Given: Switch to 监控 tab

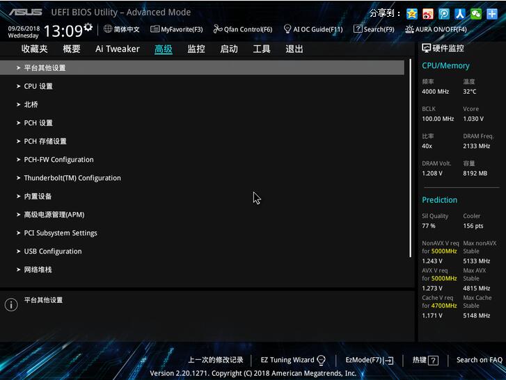Looking at the screenshot, I should 196,49.
